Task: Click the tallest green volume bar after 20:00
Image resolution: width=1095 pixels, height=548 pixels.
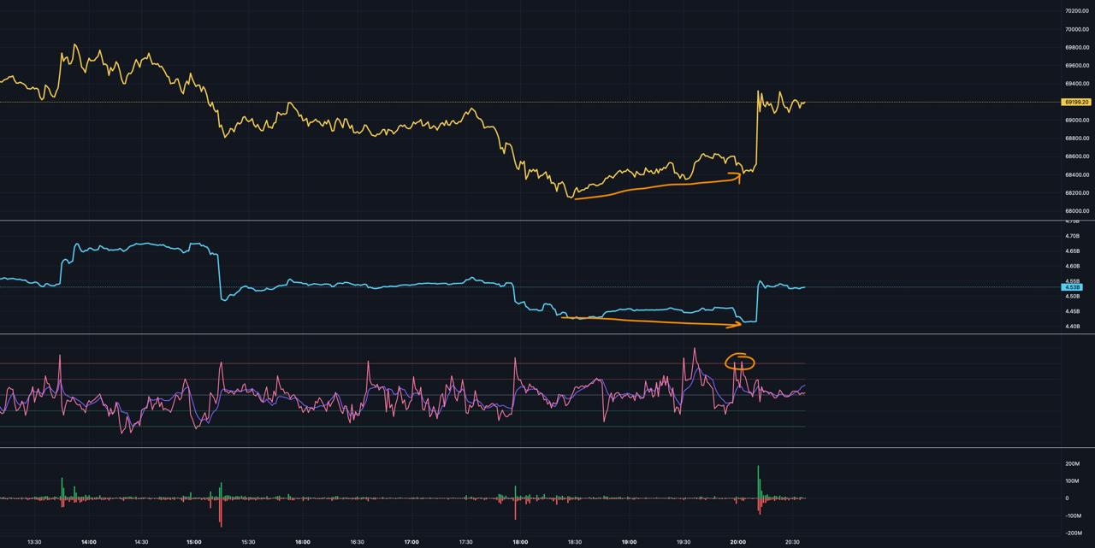Action: coord(758,480)
